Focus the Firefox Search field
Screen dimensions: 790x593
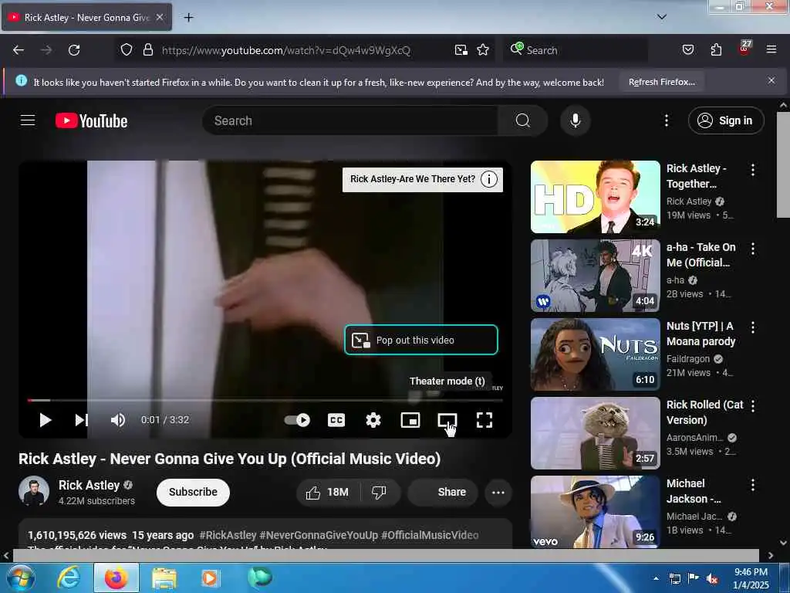click(576, 50)
